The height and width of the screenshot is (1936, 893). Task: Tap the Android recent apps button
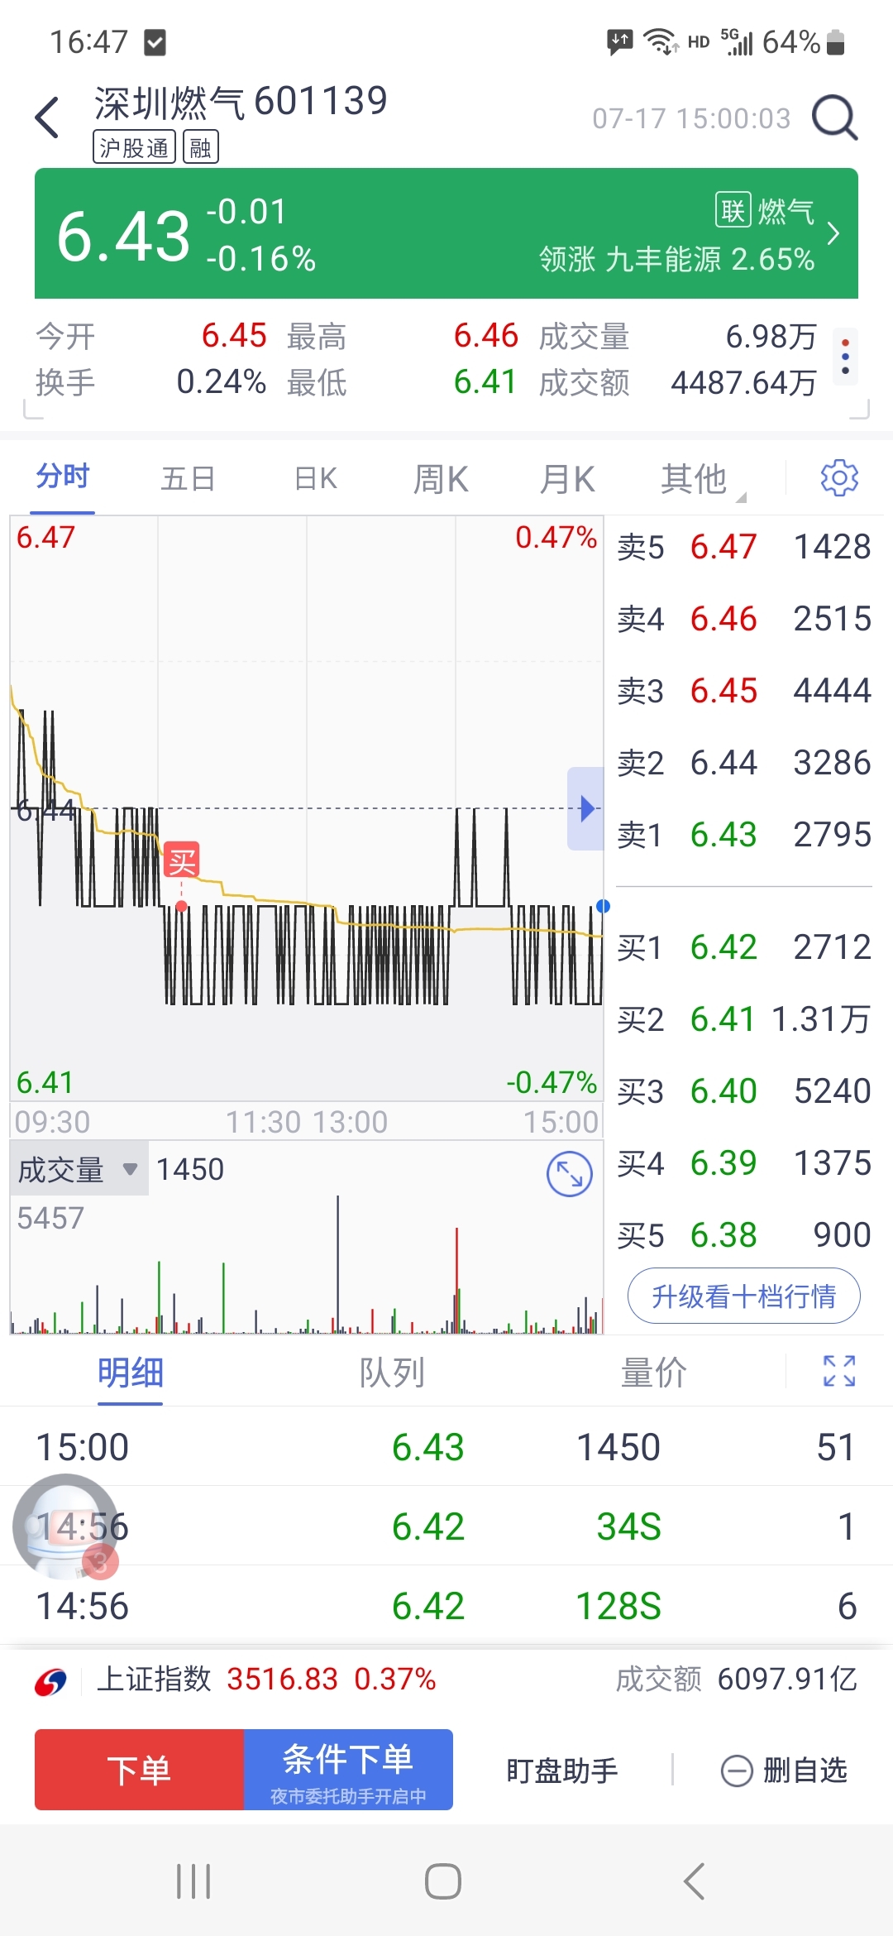[194, 1881]
